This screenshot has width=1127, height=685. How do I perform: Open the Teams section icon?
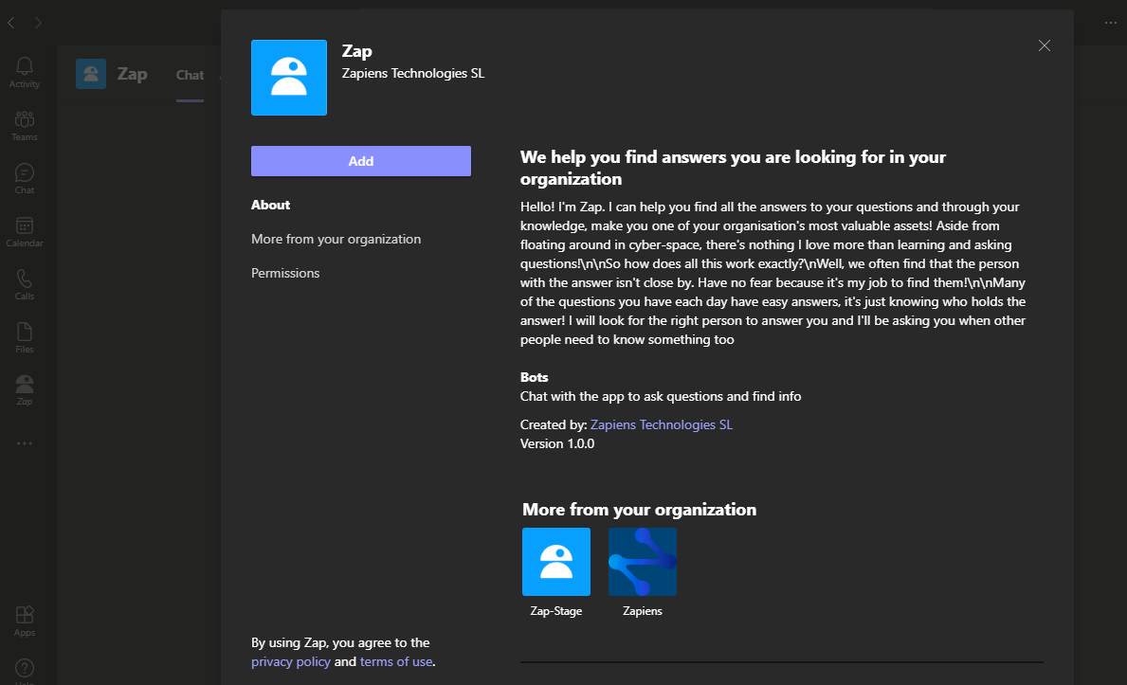pyautogui.click(x=25, y=126)
